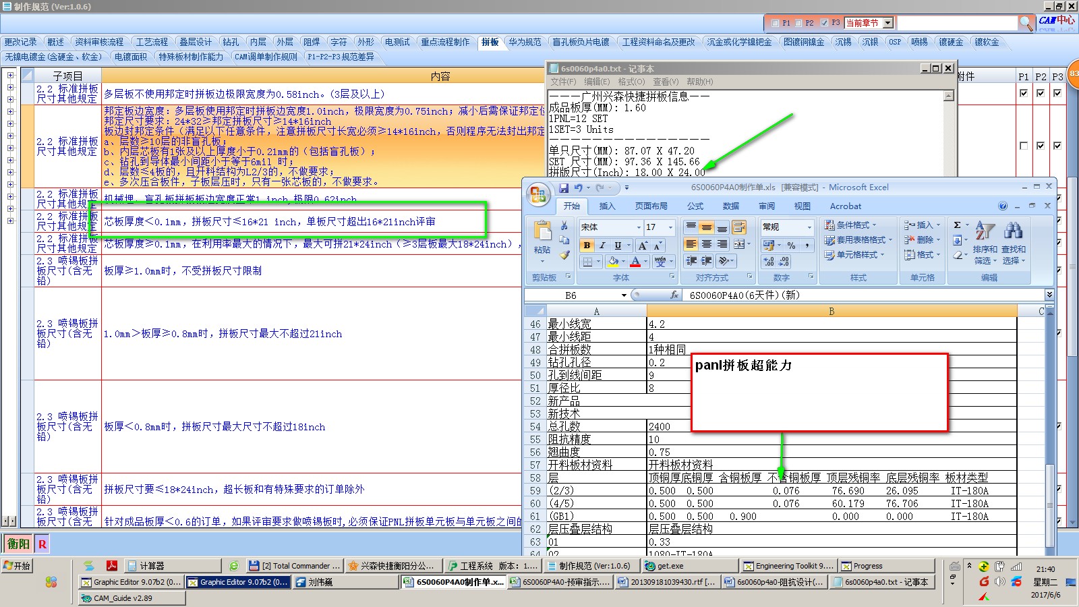Expand the first tree node at left edge
The height and width of the screenshot is (607, 1079).
point(10,76)
